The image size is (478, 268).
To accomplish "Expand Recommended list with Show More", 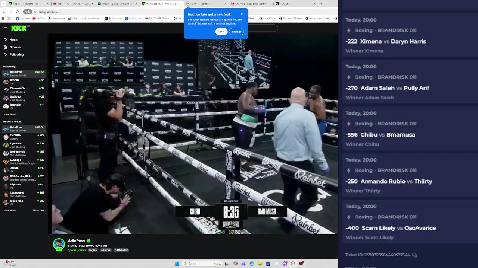I will pyautogui.click(x=9, y=211).
